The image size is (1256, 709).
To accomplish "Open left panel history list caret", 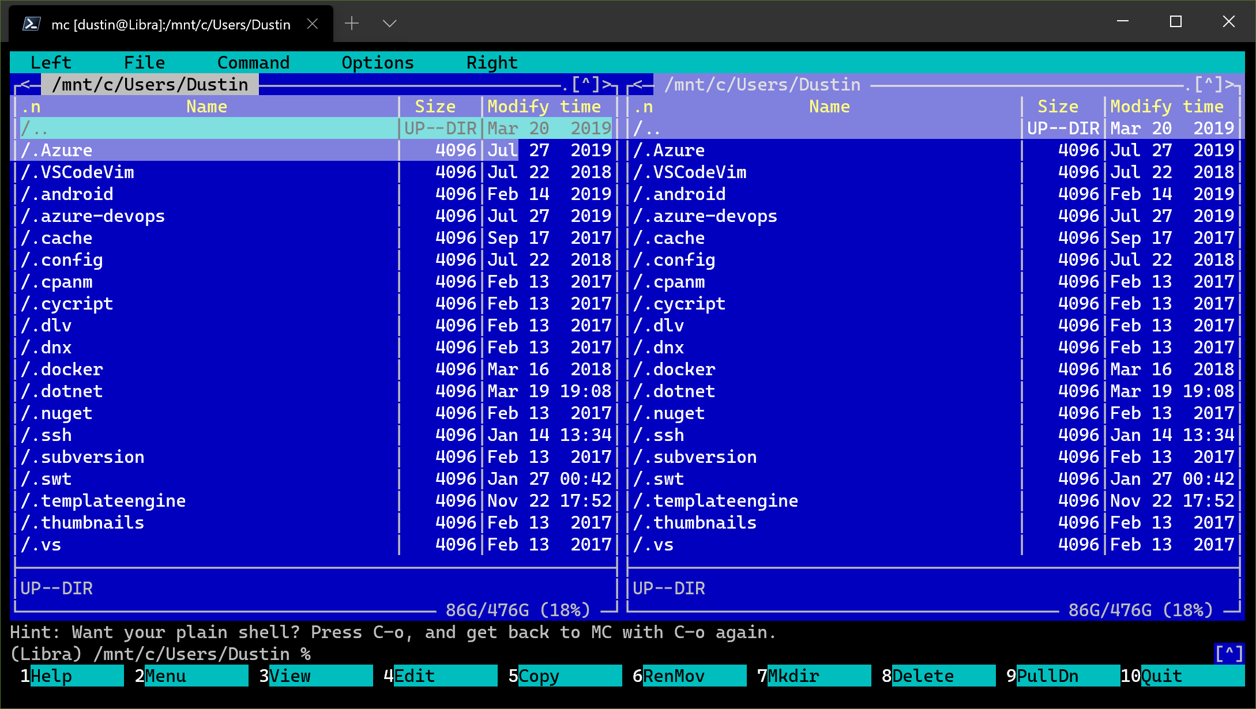I will point(586,85).
